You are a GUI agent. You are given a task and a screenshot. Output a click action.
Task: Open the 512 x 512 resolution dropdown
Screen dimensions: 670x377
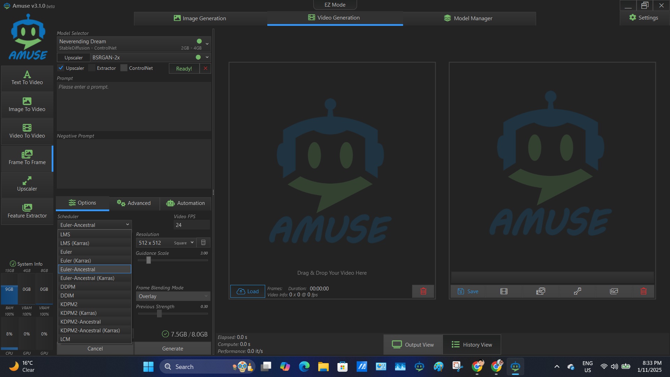[x=166, y=243]
